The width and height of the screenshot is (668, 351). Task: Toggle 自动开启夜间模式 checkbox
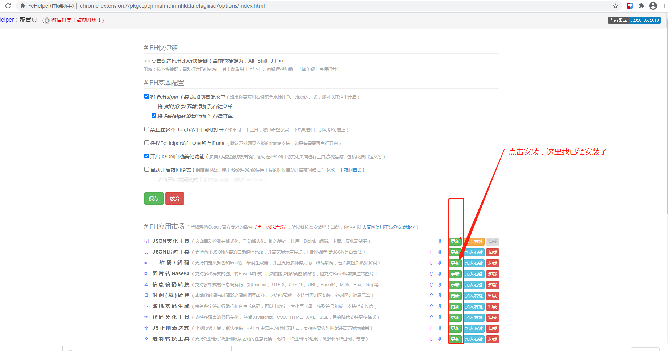(147, 170)
